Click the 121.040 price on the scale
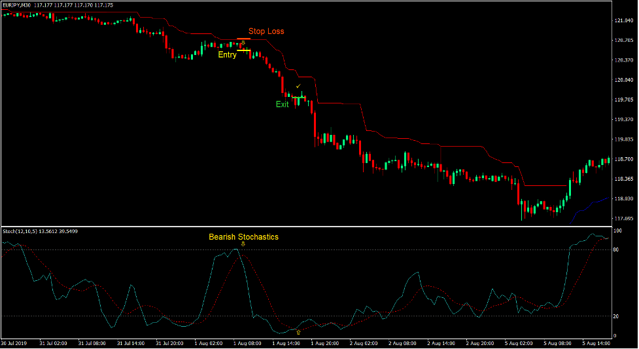Image resolution: width=639 pixels, height=349 pixels. click(x=625, y=21)
